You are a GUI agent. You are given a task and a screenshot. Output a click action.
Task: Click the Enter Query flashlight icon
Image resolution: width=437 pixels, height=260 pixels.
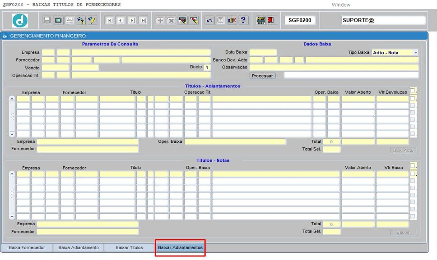81,20
